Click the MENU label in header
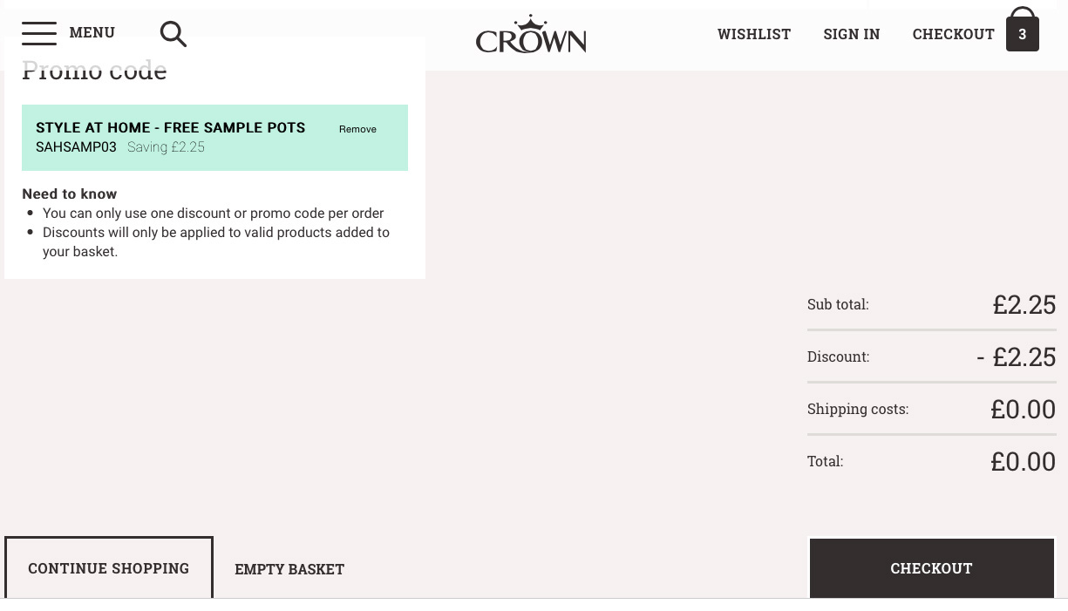The height and width of the screenshot is (611, 1068). 92,32
